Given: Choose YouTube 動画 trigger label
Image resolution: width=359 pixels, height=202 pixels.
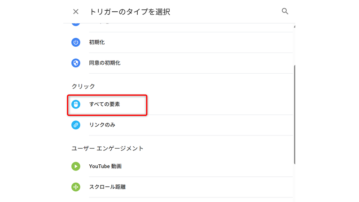Looking at the screenshot, I should click(105, 166).
